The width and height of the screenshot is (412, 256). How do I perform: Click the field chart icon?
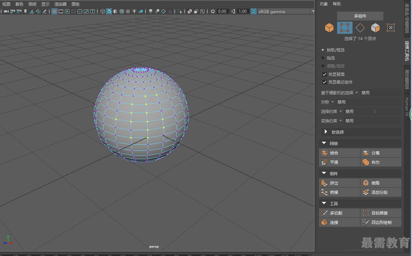click(80, 11)
